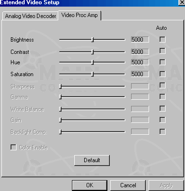Select the Video Proc Amp tab
Screen dimensions: 185x191
(79, 15)
